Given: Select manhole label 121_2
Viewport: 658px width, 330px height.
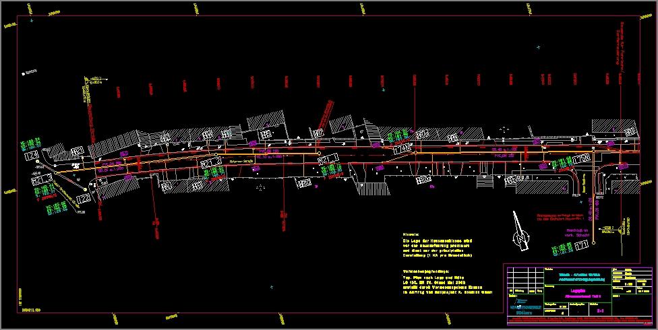Looking at the screenshot, I should tap(211, 162).
